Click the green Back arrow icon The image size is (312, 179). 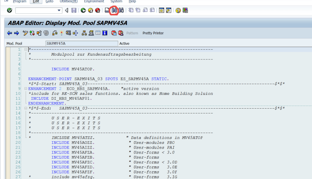(83, 10)
